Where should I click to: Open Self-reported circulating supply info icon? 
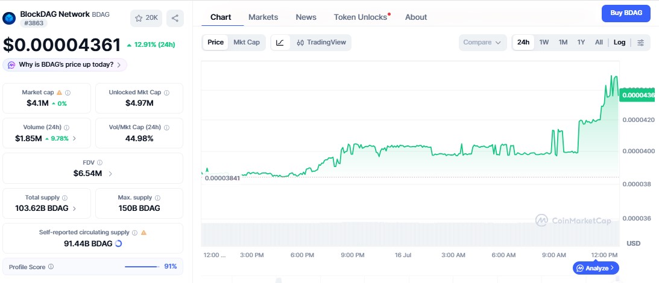[x=134, y=233]
